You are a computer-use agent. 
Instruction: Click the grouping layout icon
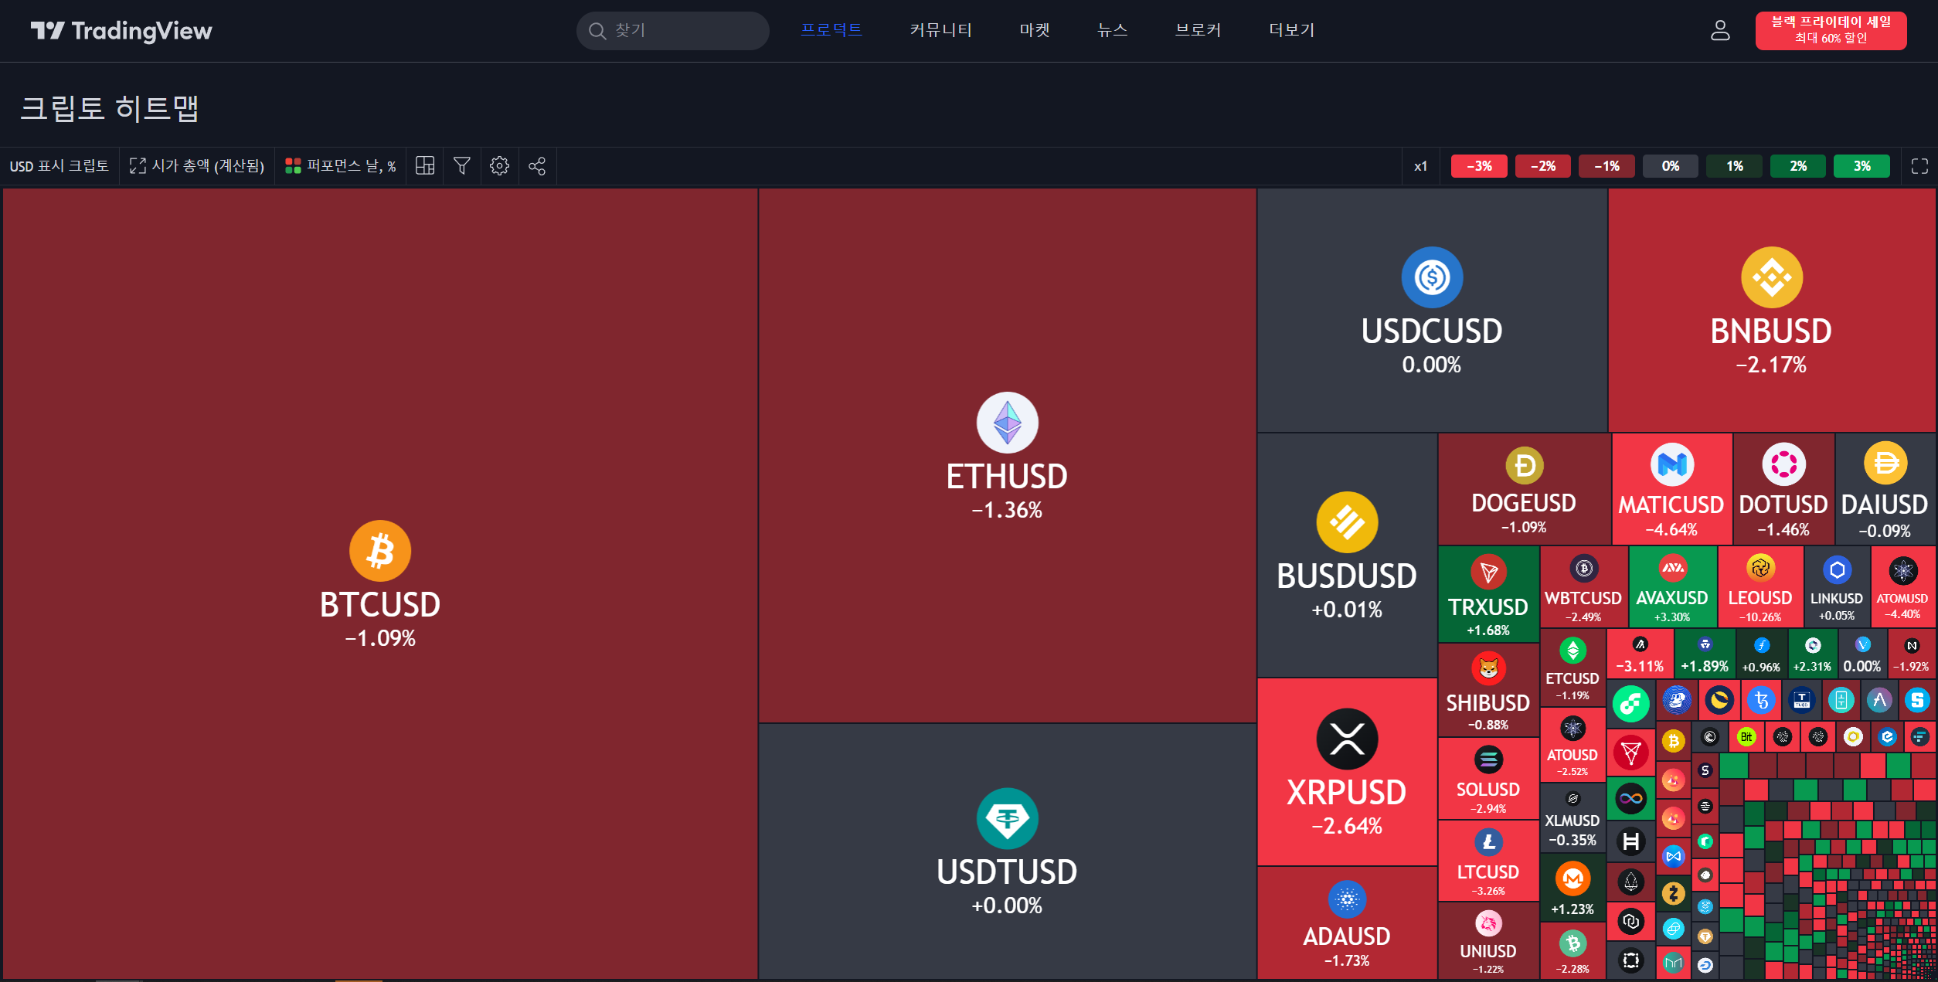tap(425, 166)
